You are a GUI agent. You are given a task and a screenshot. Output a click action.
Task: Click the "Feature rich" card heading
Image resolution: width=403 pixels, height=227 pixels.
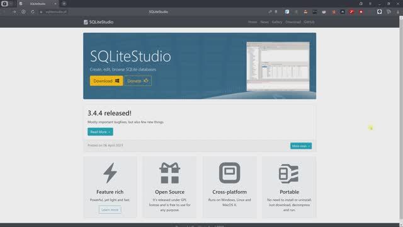click(110, 192)
